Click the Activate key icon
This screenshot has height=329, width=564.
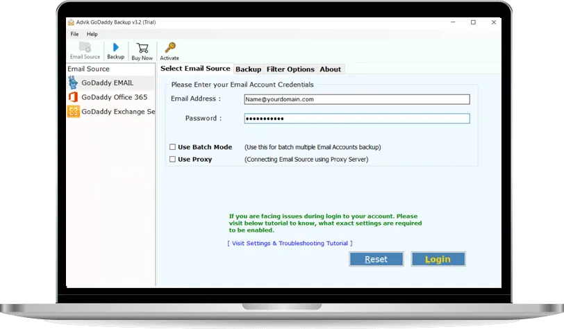(169, 47)
